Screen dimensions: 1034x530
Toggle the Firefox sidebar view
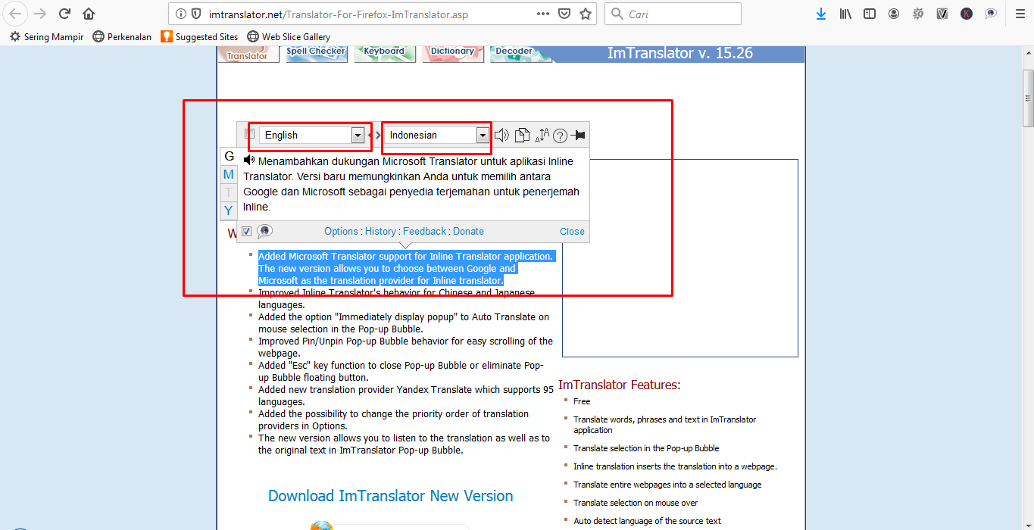tap(870, 14)
